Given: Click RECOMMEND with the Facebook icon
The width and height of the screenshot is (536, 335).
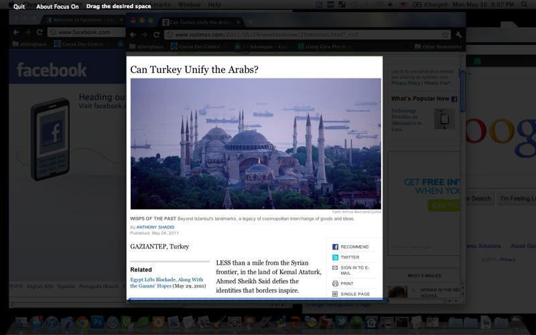Looking at the screenshot, I should [x=350, y=247].
